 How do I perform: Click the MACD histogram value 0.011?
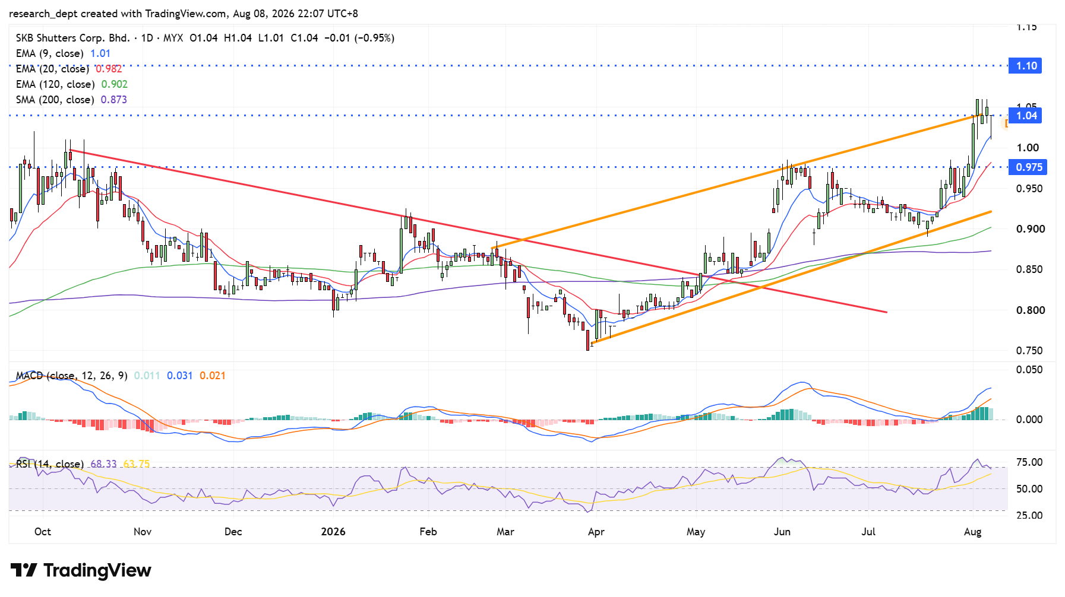(x=147, y=376)
